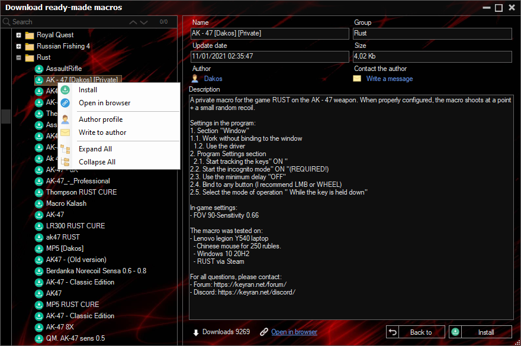Click the Install button at the bottom right

point(480,332)
